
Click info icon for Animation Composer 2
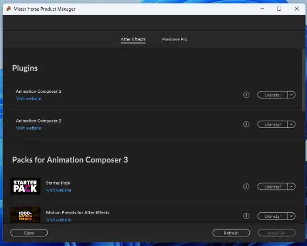(x=246, y=124)
